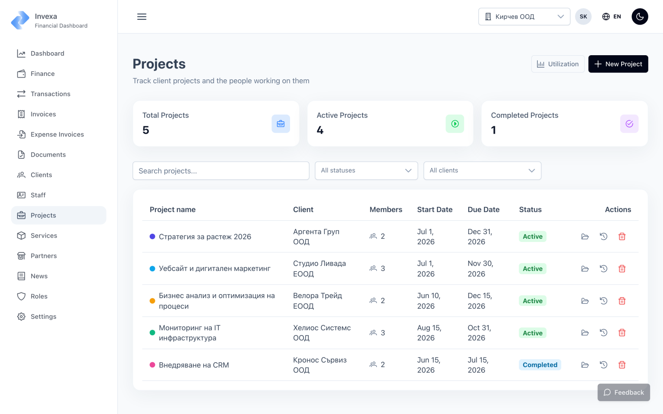Image resolution: width=663 pixels, height=414 pixels.
Task: Click orange dot of Бизнес анализ project
Action: click(152, 301)
